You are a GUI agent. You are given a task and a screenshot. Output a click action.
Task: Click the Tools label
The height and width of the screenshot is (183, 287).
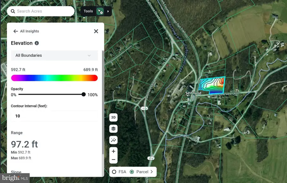(88, 11)
